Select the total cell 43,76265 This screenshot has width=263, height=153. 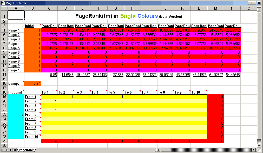(x=182, y=75)
